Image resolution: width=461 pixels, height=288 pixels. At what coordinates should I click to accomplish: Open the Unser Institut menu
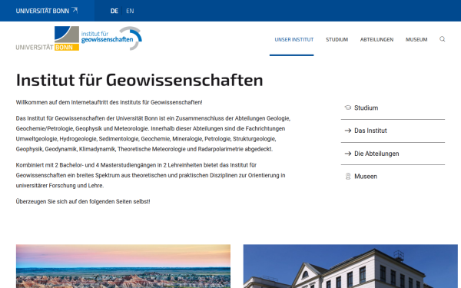294,40
